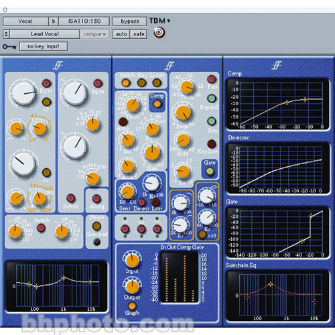Click the Output level knob

132,286
